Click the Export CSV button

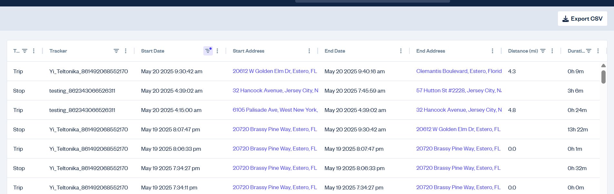(x=582, y=19)
